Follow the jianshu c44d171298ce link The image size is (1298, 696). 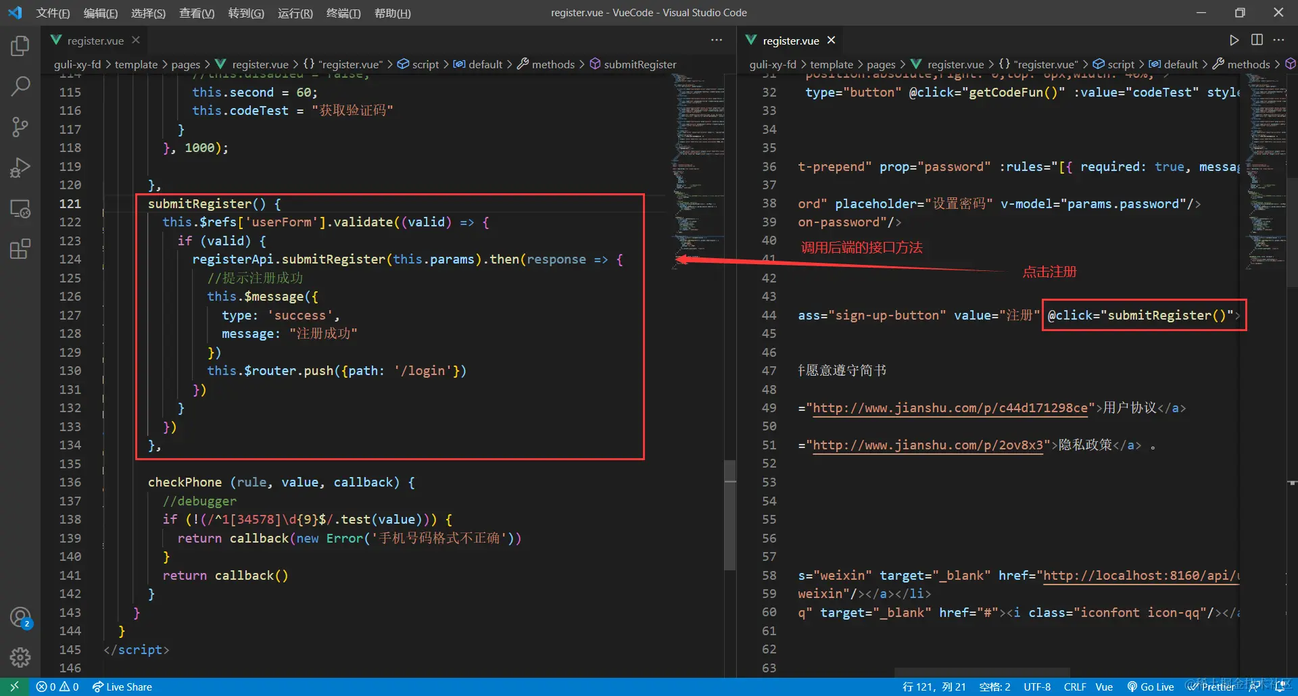(950, 408)
